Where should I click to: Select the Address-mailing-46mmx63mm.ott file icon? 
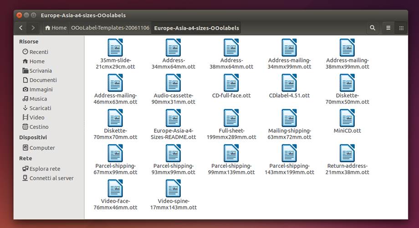115,83
